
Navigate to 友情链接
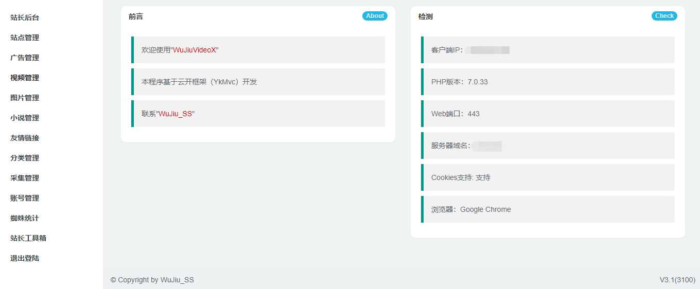click(x=25, y=138)
